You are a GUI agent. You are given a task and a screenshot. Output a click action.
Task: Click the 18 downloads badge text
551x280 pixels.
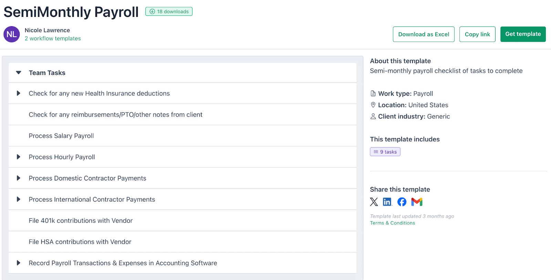click(173, 12)
